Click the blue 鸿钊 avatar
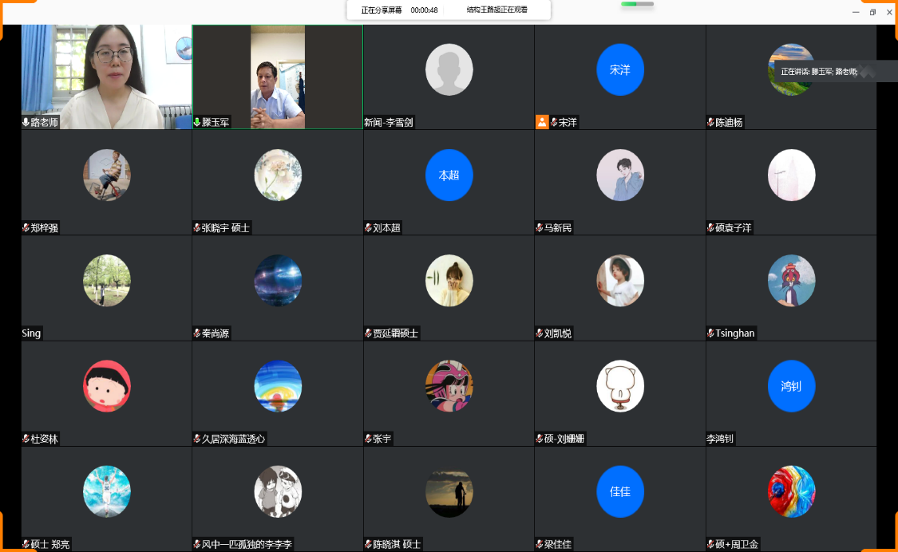 click(x=791, y=386)
